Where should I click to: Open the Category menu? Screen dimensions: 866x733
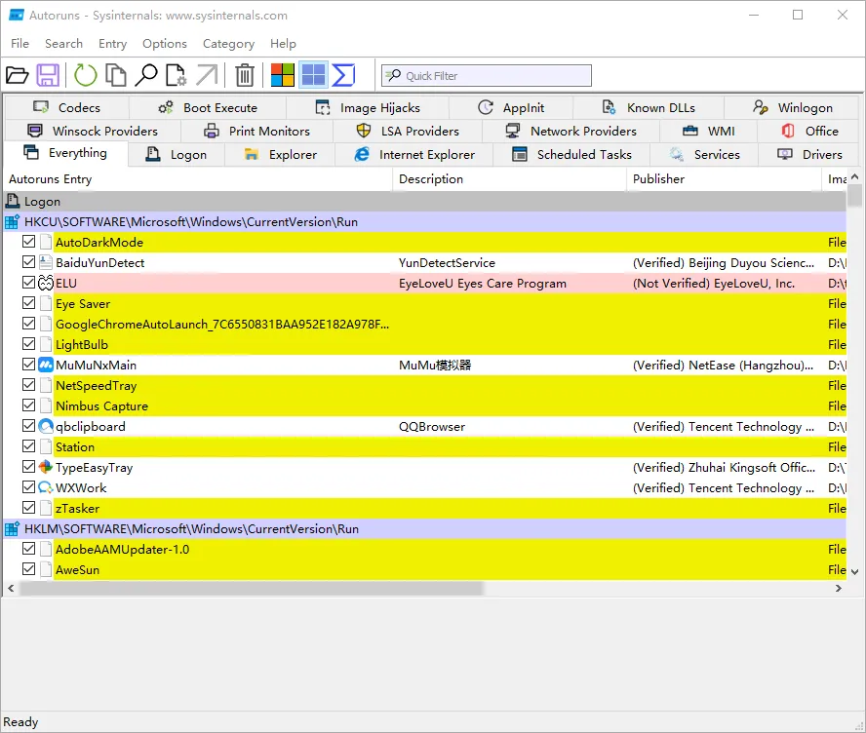pos(228,44)
